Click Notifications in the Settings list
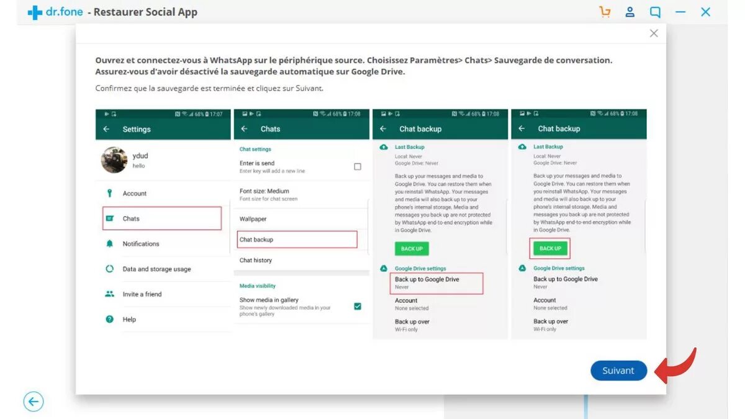Image resolution: width=745 pixels, height=419 pixels. [141, 244]
